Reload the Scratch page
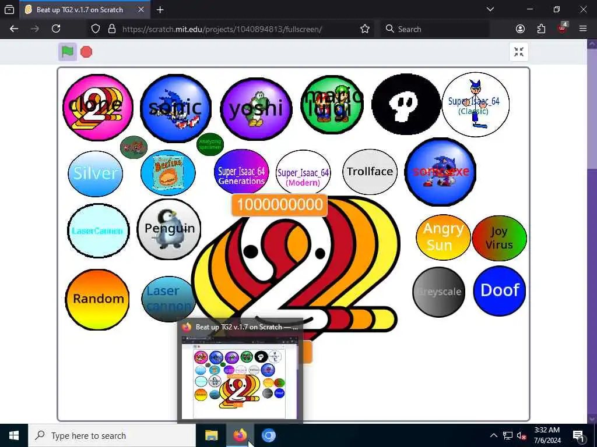The image size is (597, 447). point(56,29)
